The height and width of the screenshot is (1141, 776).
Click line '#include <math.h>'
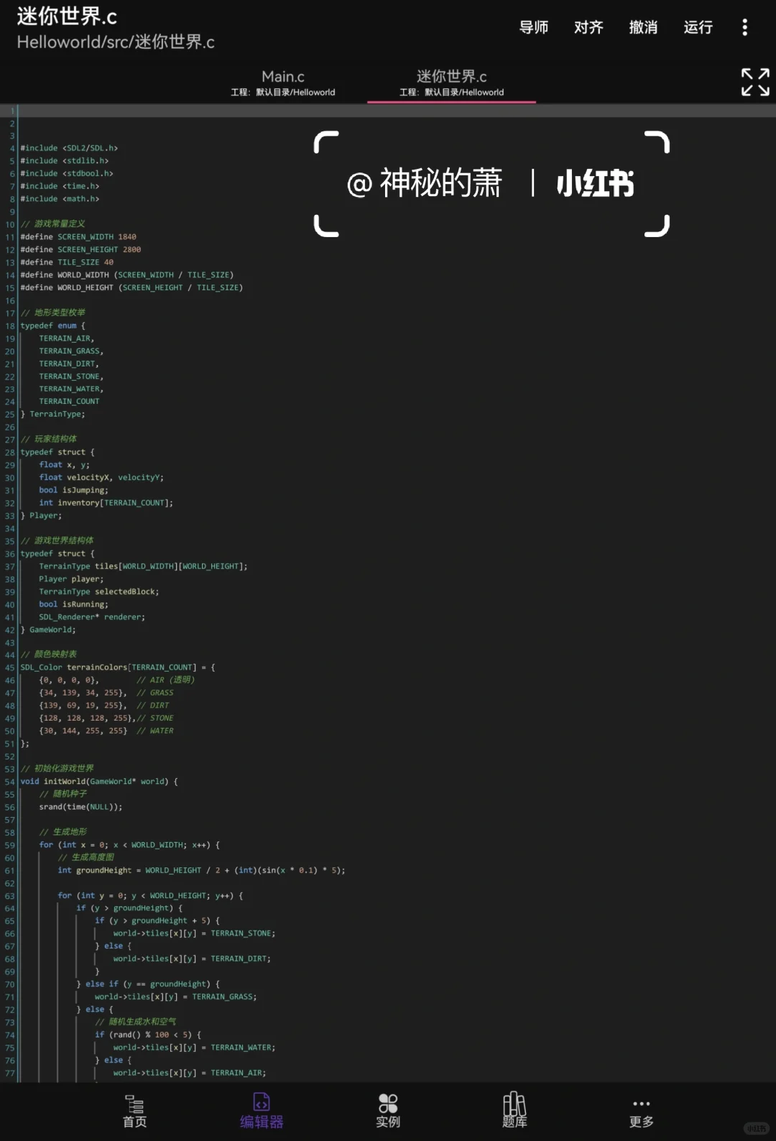click(x=60, y=199)
